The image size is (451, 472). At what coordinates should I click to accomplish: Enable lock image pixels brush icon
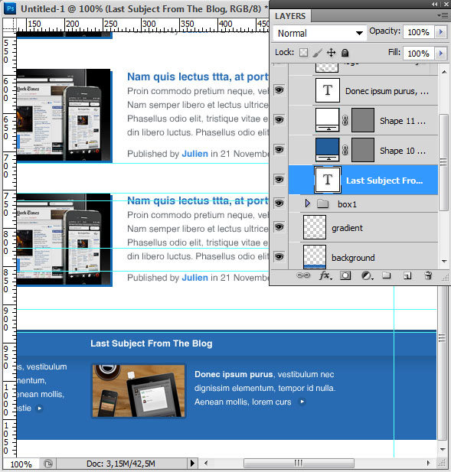click(x=317, y=53)
